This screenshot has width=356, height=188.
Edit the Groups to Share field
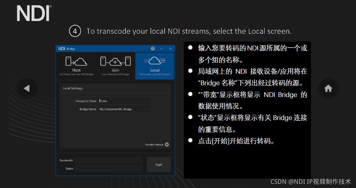[x=124, y=101]
